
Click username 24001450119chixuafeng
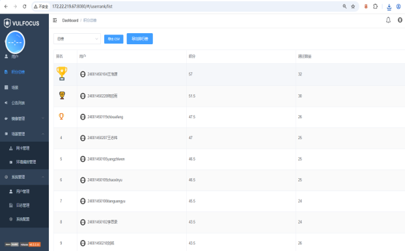pyautogui.click(x=105, y=117)
